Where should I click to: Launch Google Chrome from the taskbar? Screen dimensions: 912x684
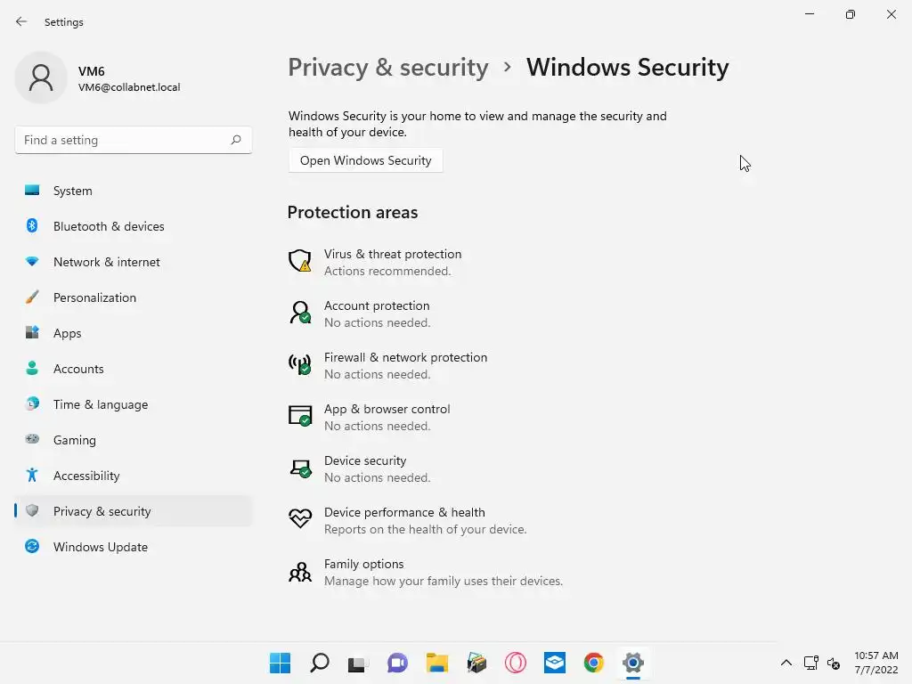click(593, 663)
